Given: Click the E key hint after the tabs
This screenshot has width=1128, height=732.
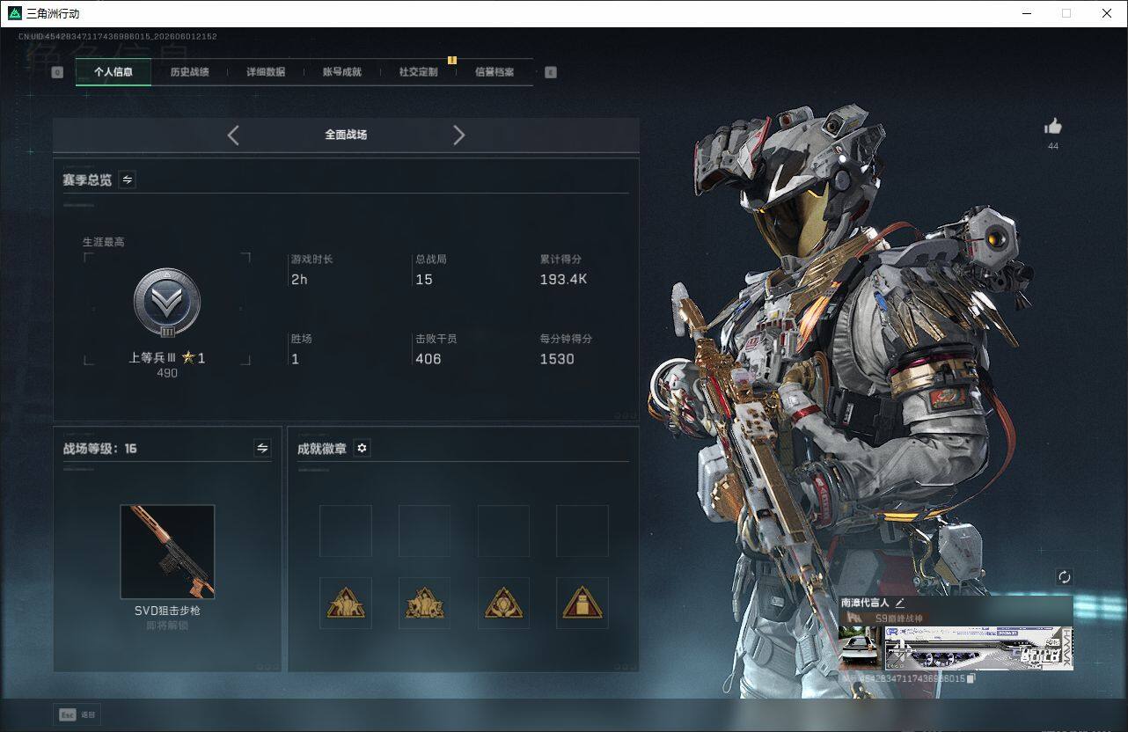Looking at the screenshot, I should (551, 72).
